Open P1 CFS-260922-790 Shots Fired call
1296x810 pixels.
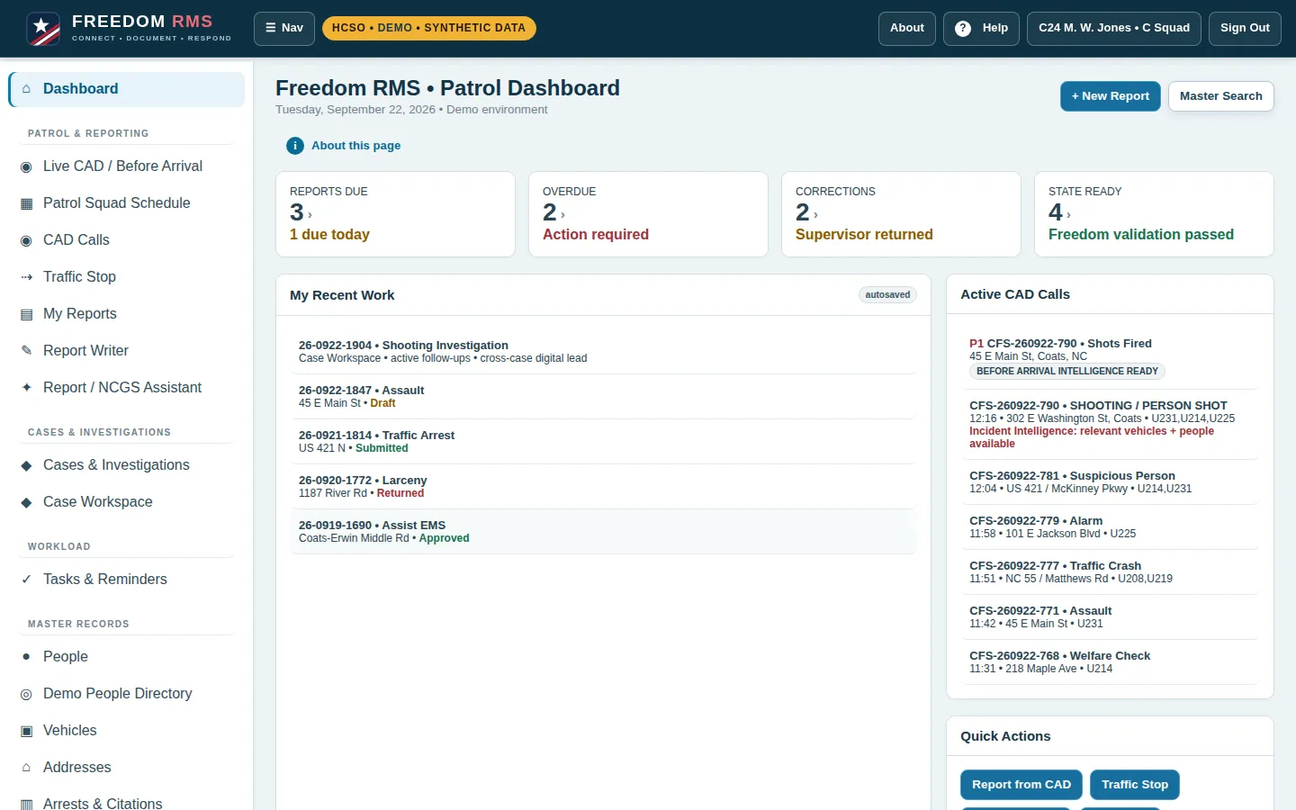point(1110,358)
